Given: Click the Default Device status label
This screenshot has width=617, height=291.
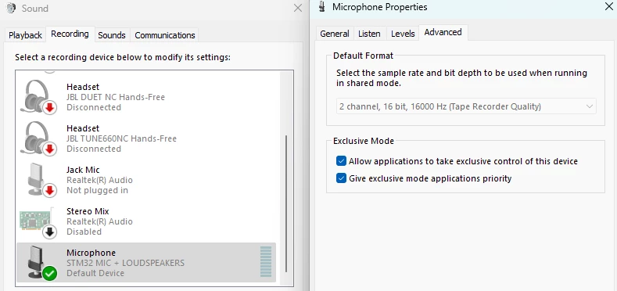Looking at the screenshot, I should pos(95,273).
